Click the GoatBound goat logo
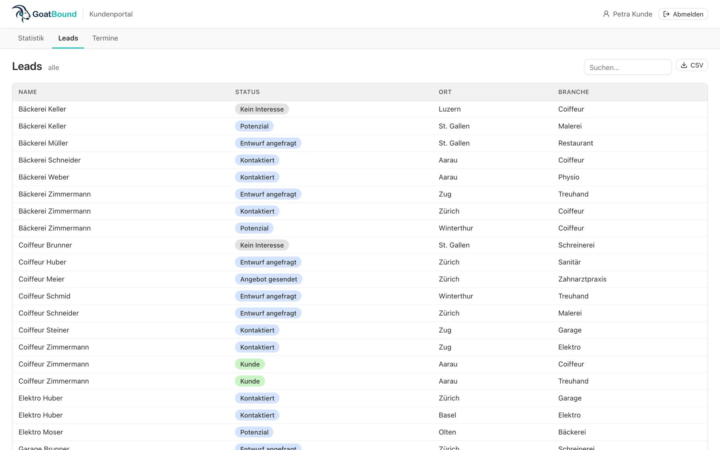The height and width of the screenshot is (450, 720). pyautogui.click(x=21, y=14)
